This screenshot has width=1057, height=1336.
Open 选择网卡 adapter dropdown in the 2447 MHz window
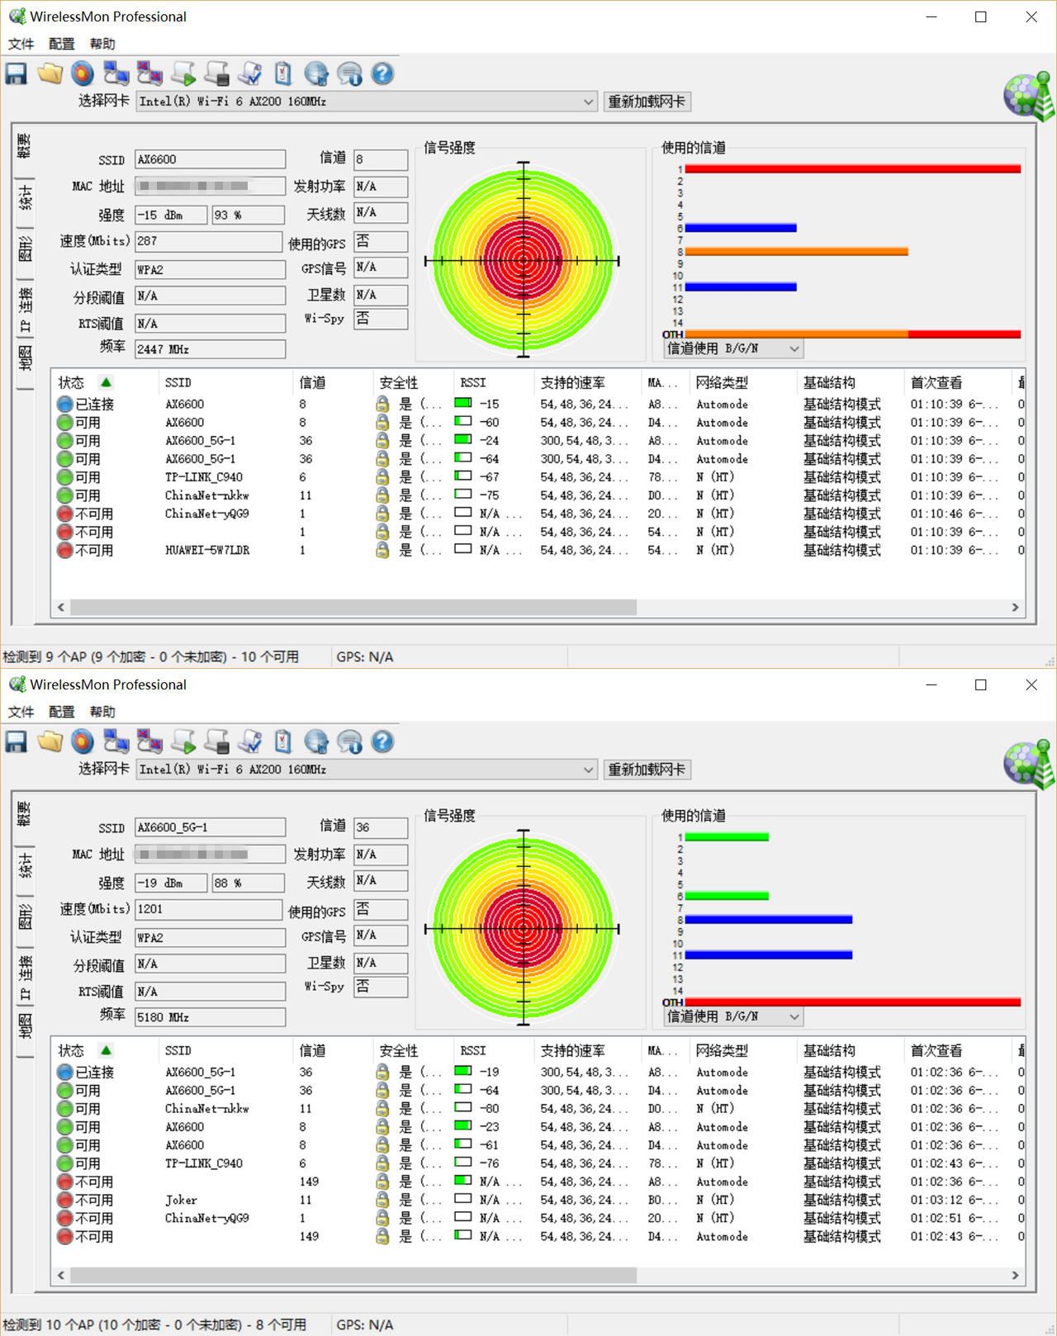click(x=366, y=102)
